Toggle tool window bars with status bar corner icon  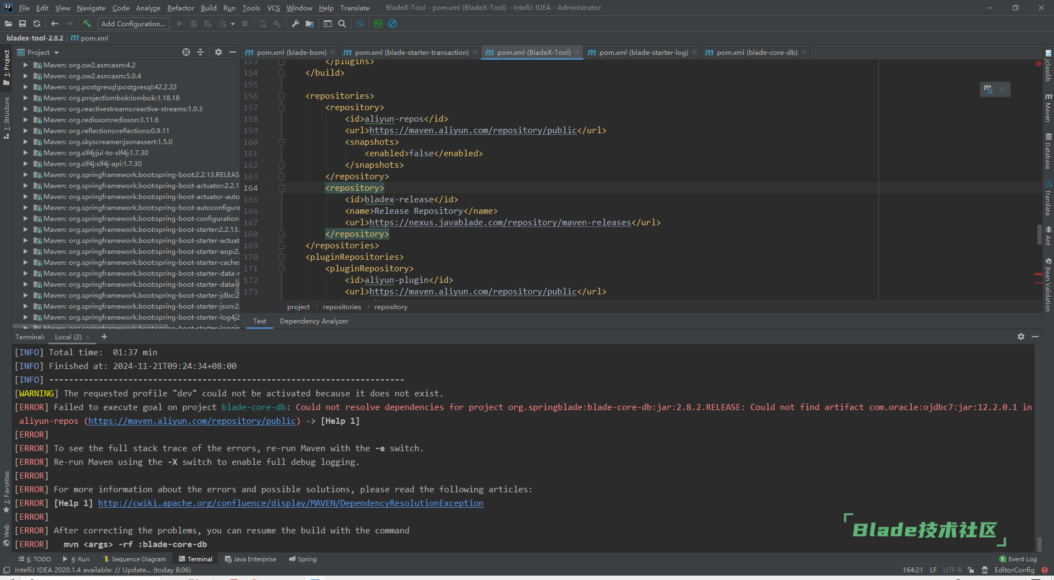click(7, 570)
